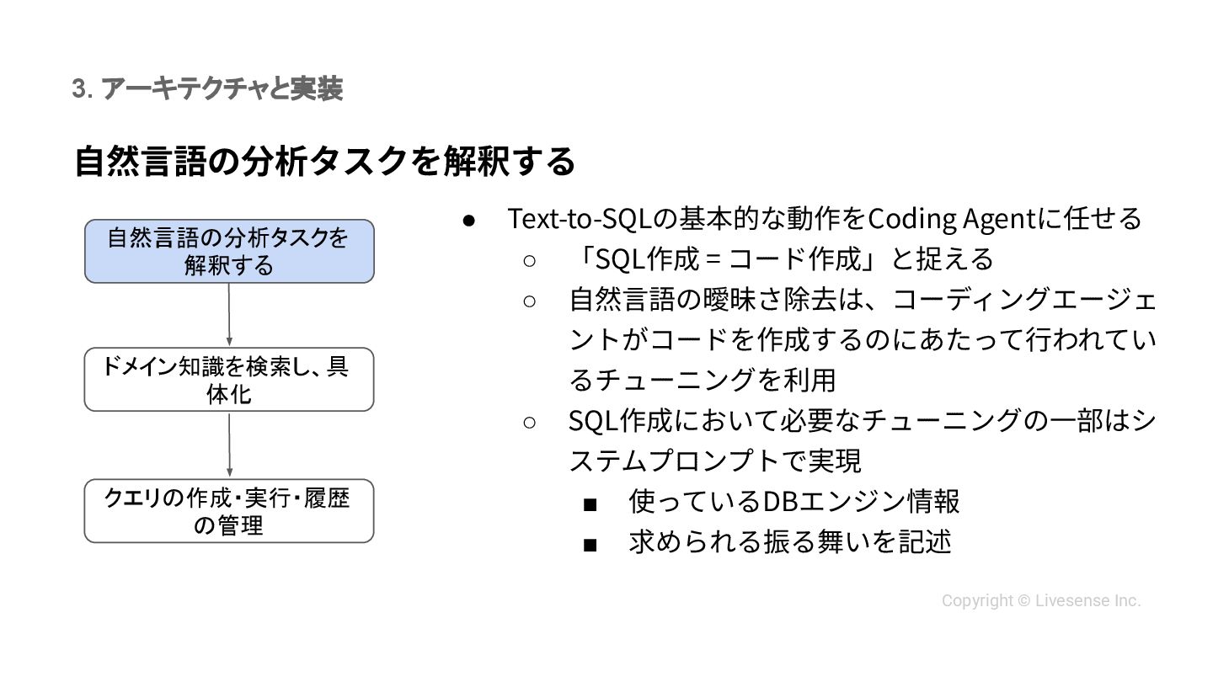Click the arrow pointing to the クエリの作成 box

pyautogui.click(x=229, y=445)
